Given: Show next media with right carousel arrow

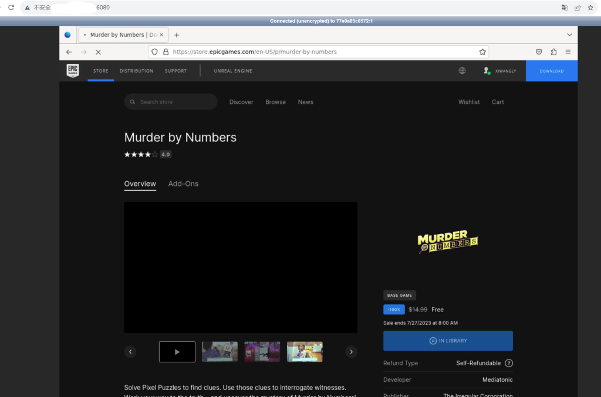Looking at the screenshot, I should point(351,351).
